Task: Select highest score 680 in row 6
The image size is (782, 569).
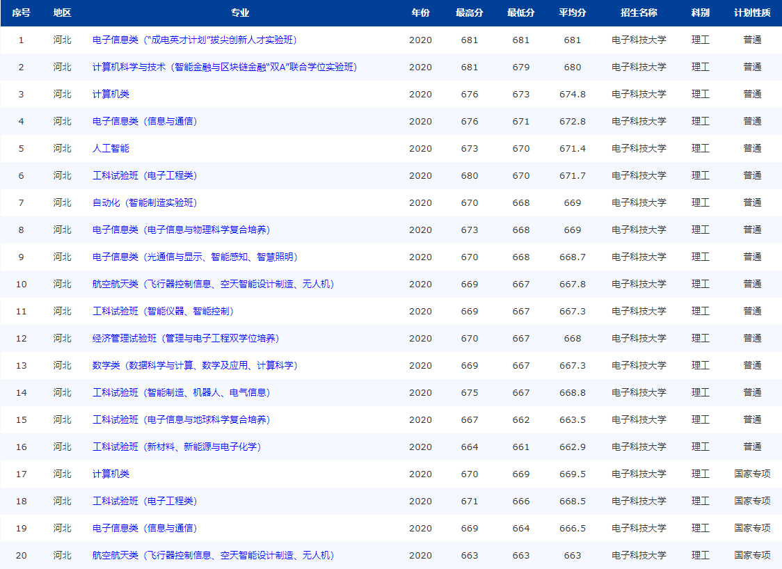Action: 470,175
